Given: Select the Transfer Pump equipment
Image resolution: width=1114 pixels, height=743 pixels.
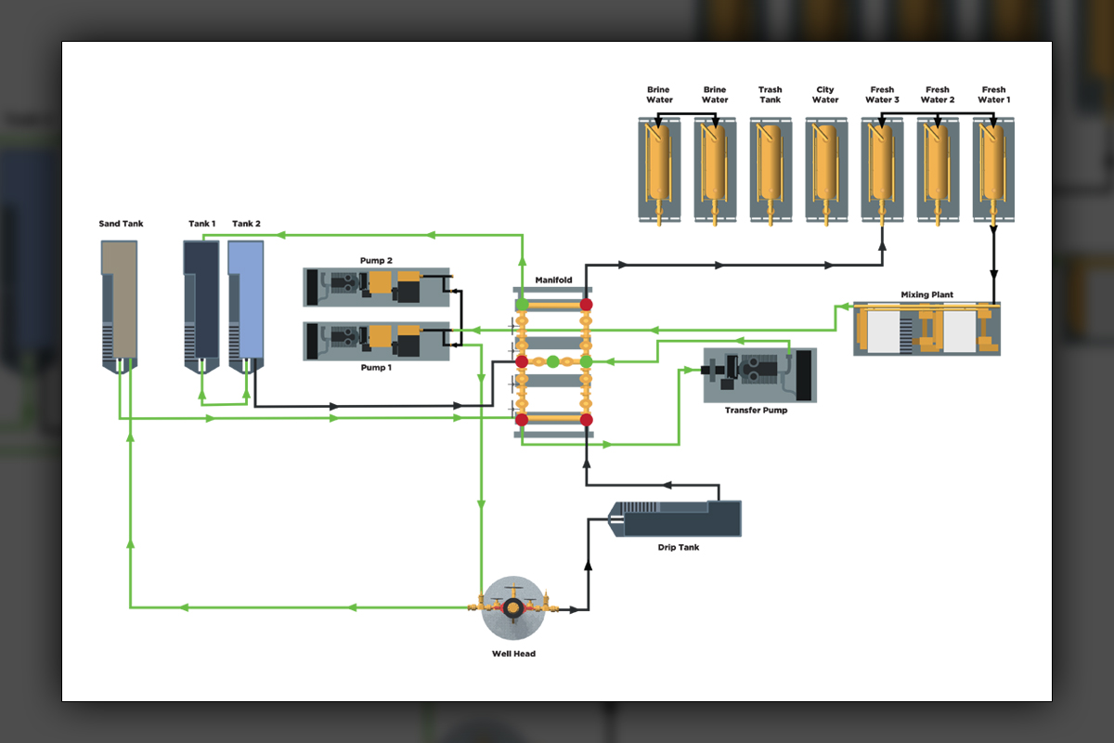Looking at the screenshot, I should tap(759, 375).
